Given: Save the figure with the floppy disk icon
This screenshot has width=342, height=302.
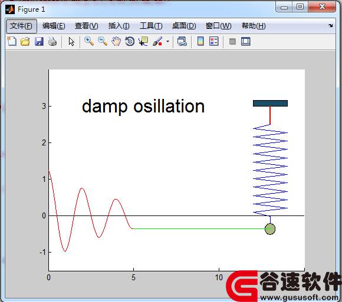Looking at the screenshot, I should click(39, 41).
